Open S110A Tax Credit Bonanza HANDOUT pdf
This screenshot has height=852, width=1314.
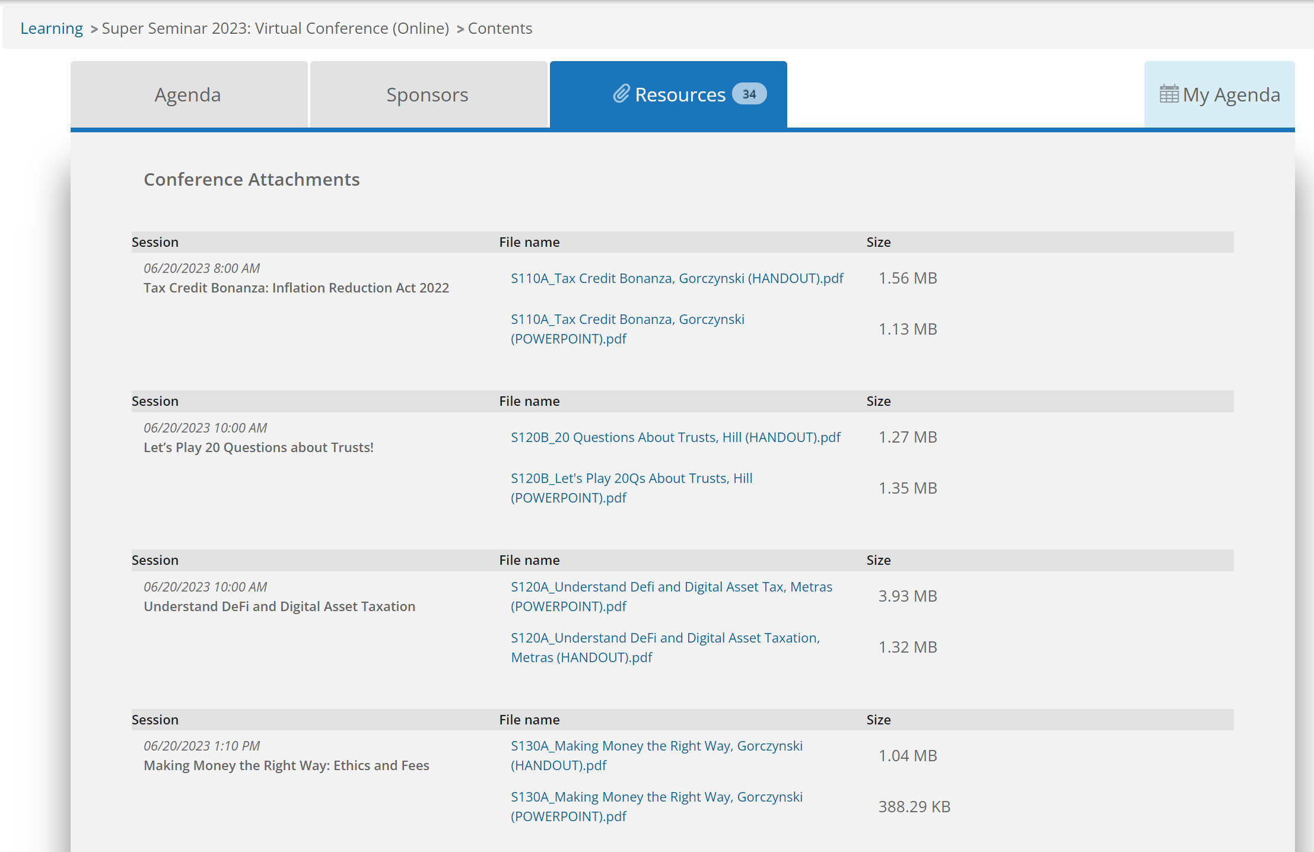tap(677, 278)
